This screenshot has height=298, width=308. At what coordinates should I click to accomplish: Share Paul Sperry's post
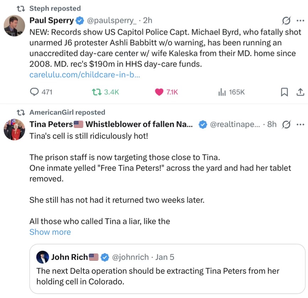pyautogui.click(x=300, y=92)
